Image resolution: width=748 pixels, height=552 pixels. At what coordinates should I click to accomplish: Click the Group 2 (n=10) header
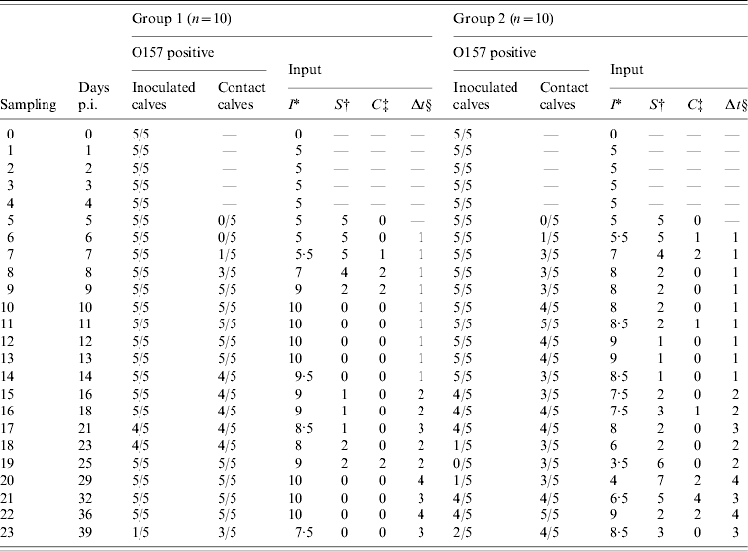[500, 18]
